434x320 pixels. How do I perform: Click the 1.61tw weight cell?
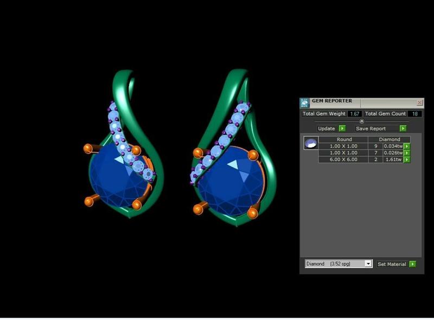coord(393,159)
